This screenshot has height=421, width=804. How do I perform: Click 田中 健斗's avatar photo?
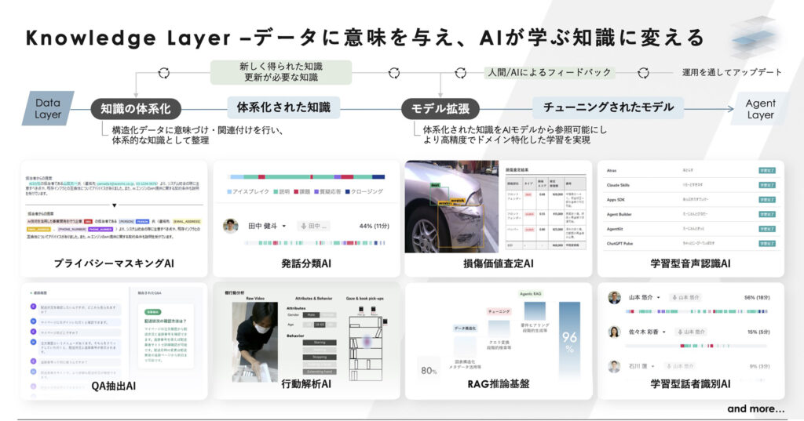(x=230, y=226)
